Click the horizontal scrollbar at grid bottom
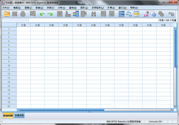This screenshot has width=179, height=125. (x=89, y=110)
